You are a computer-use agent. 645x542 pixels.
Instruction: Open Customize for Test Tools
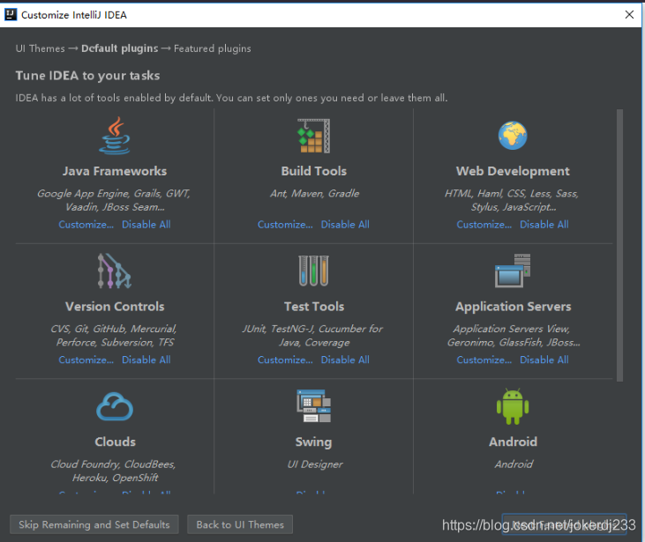285,360
